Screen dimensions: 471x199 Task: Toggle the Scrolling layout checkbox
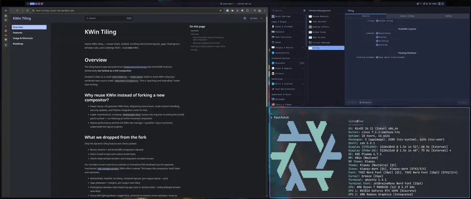[x=377, y=41]
